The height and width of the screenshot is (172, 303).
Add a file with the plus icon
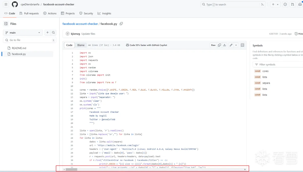[x=47, y=33]
